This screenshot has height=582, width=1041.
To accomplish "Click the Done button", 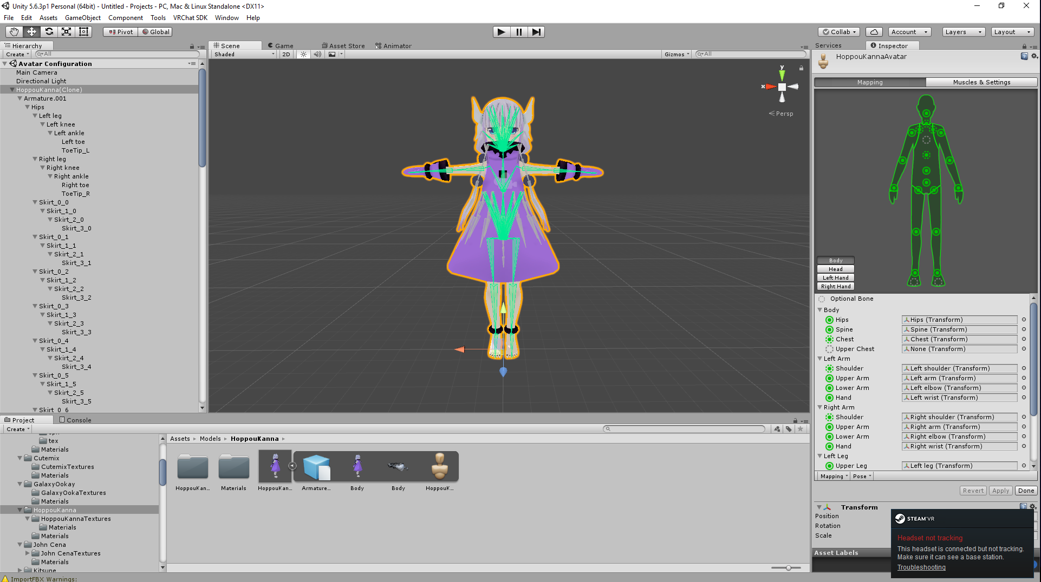I will click(x=1026, y=491).
